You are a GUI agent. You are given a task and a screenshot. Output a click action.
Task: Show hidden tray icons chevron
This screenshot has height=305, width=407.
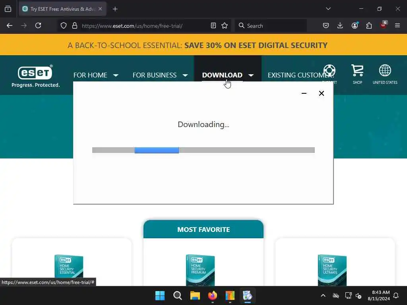coord(323,295)
